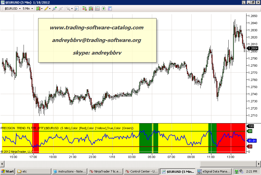This screenshot has width=261, height=175.
Task: Click the Windows Start button
Action: pos(8,171)
